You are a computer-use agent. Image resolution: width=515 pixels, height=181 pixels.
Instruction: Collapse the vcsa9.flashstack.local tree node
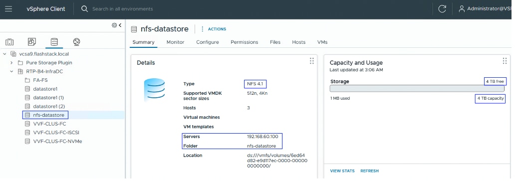click(x=4, y=54)
